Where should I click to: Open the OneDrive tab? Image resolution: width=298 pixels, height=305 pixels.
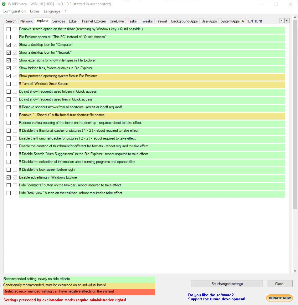pyautogui.click(x=117, y=21)
